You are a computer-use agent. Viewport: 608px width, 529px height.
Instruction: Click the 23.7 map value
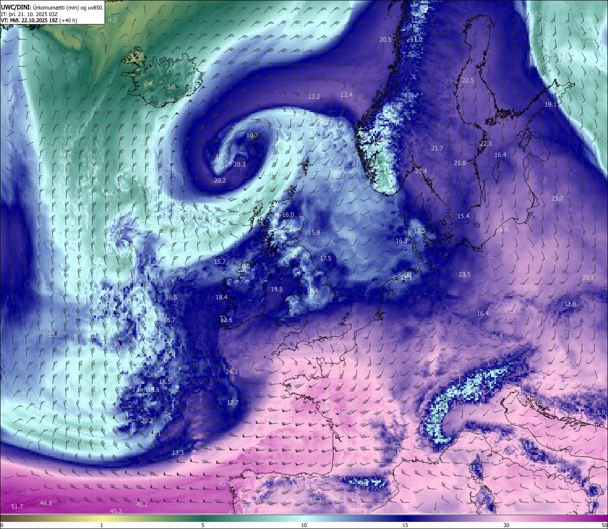[x=557, y=199]
